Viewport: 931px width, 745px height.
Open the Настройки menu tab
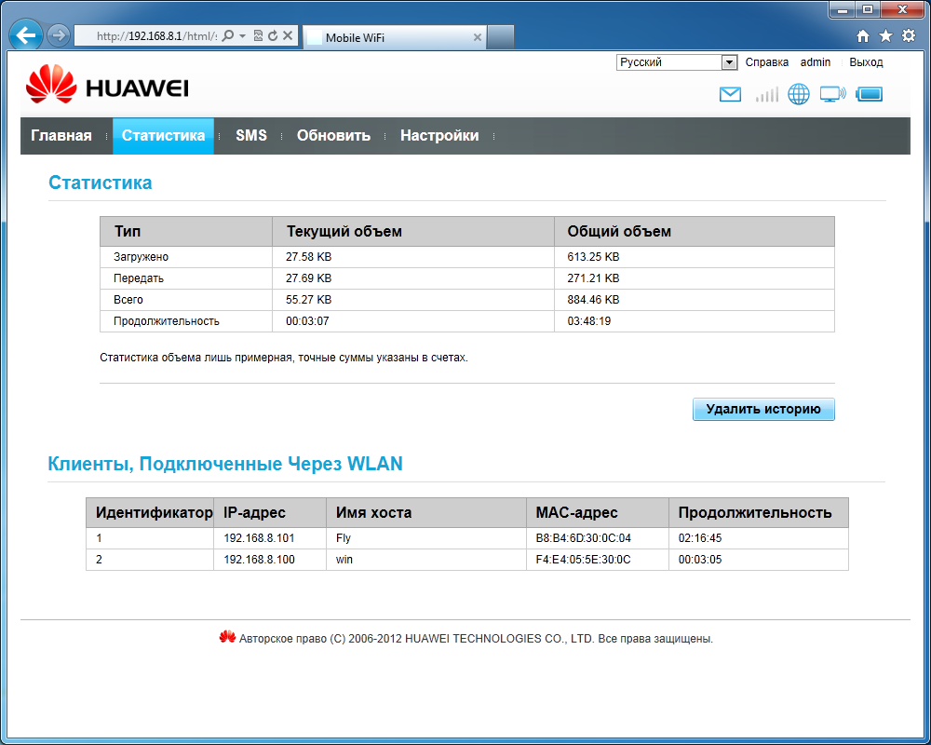(439, 135)
